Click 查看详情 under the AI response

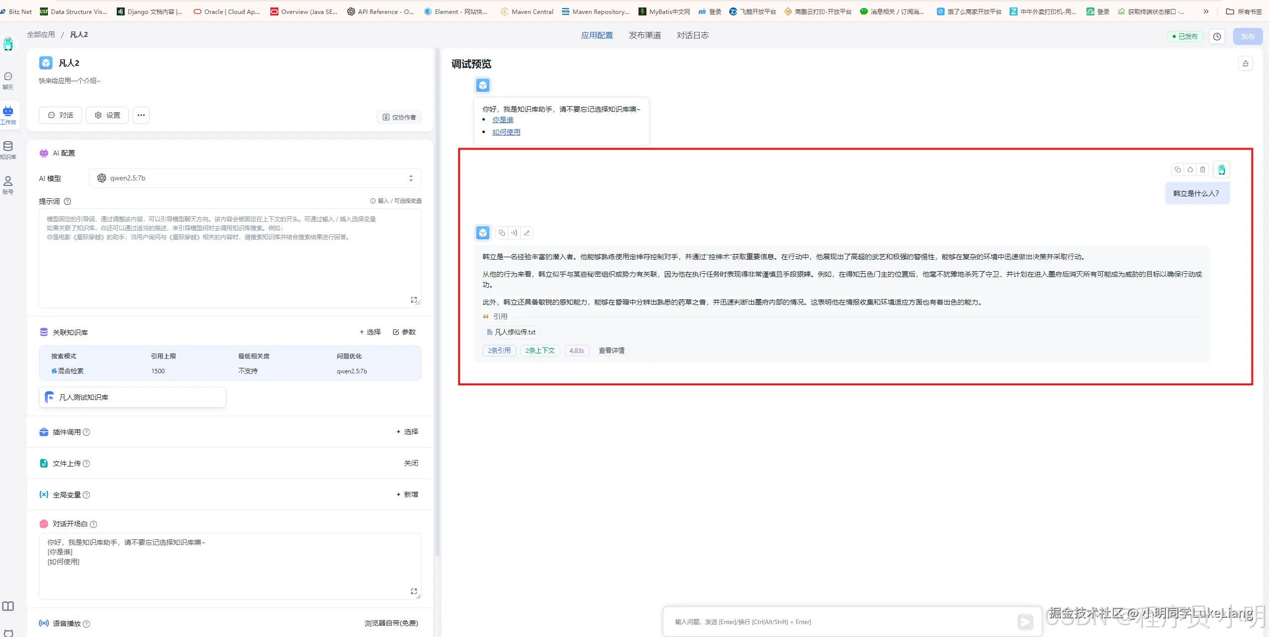click(x=611, y=350)
